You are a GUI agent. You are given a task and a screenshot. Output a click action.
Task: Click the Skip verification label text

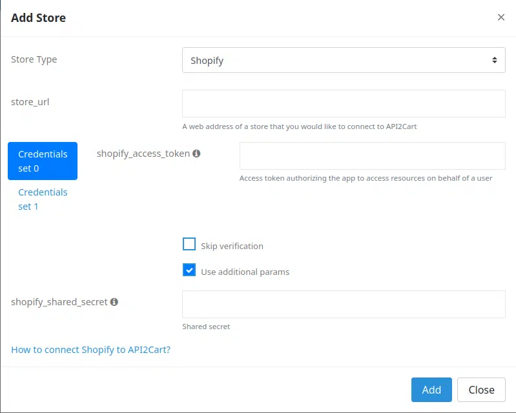tap(232, 246)
